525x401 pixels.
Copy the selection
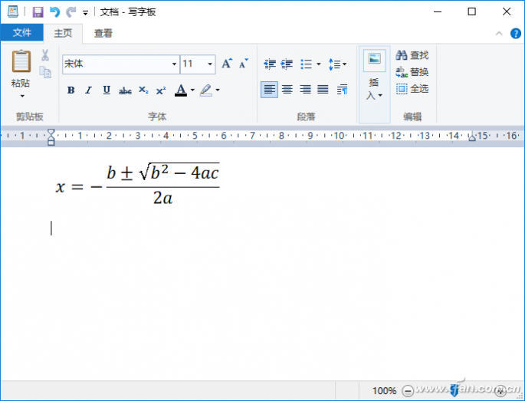(45, 72)
